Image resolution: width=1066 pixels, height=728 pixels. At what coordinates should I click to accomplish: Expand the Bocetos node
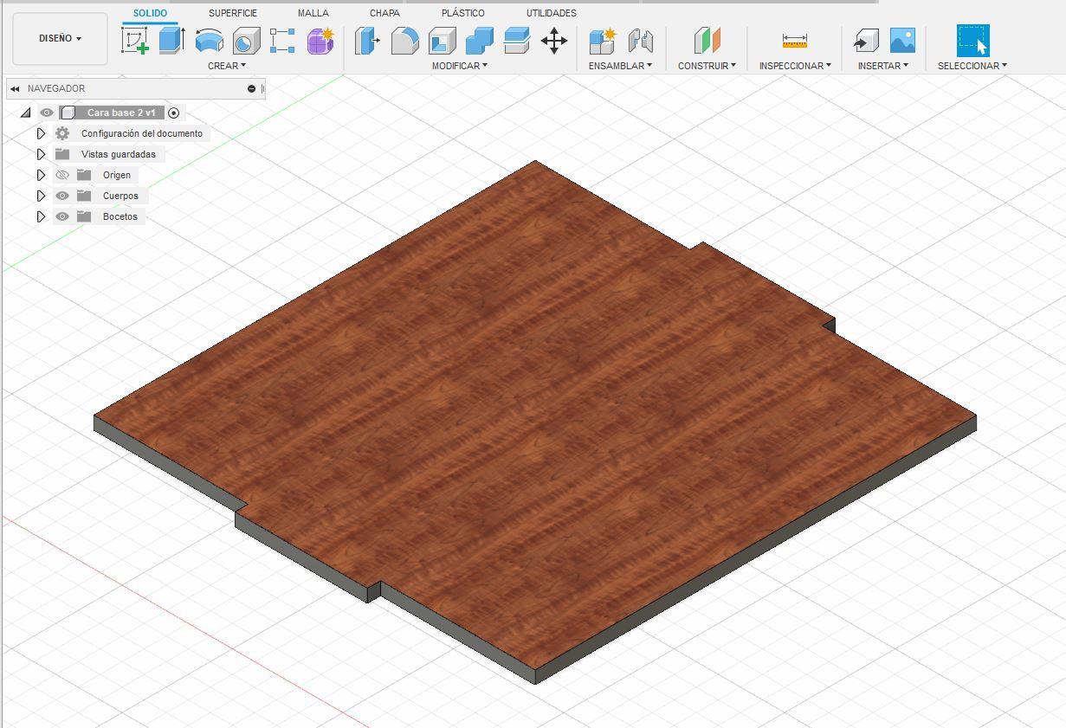(41, 216)
